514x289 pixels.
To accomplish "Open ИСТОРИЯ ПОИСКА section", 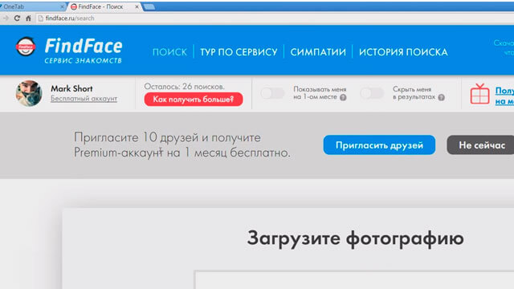I will [x=403, y=52].
